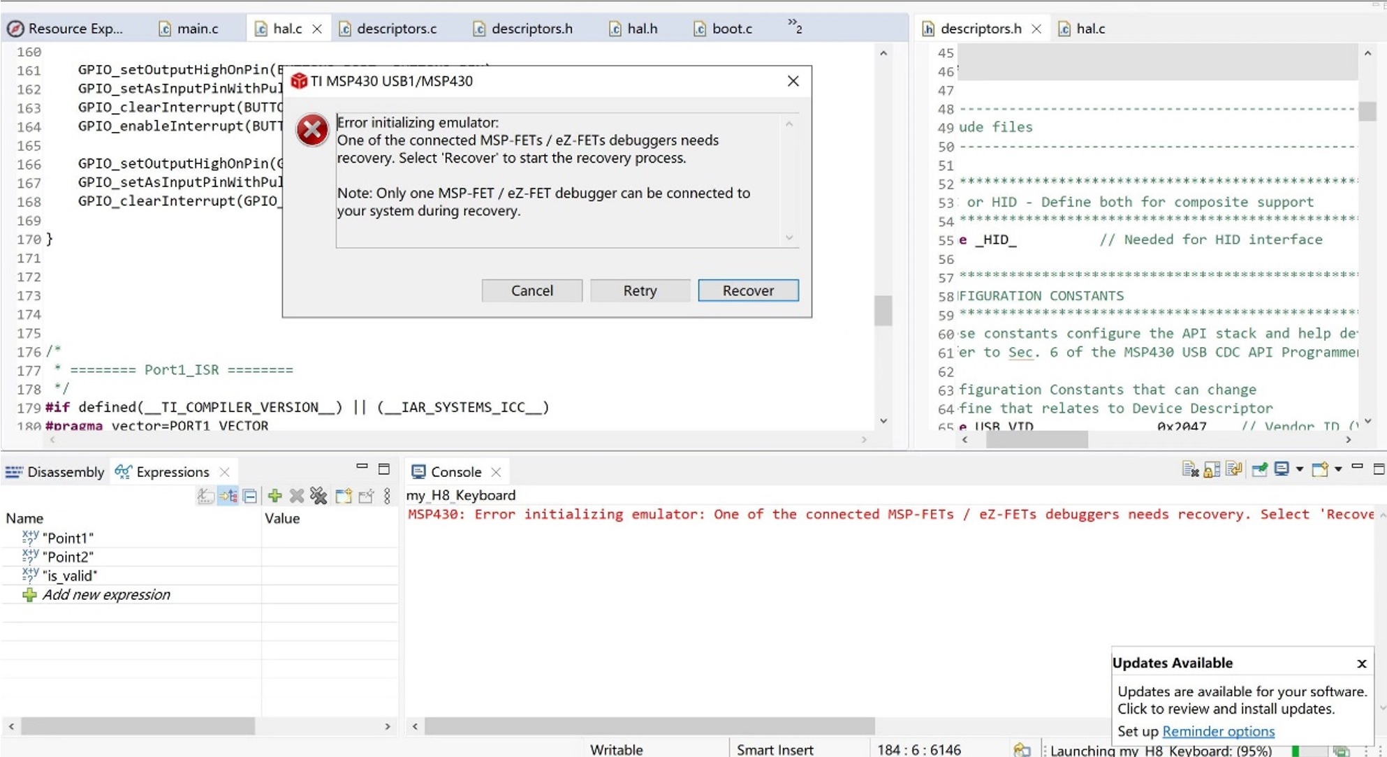Minimize the Console panel
1387x757 pixels.
(x=1357, y=466)
